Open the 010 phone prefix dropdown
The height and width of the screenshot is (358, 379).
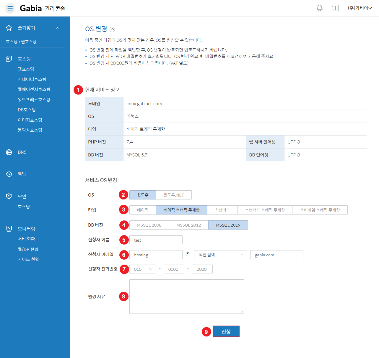tap(143, 269)
